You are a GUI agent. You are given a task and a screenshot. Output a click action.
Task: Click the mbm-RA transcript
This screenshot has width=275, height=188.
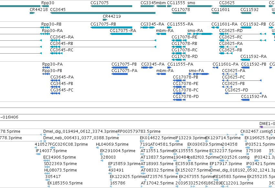pyautogui.click(x=161, y=34)
